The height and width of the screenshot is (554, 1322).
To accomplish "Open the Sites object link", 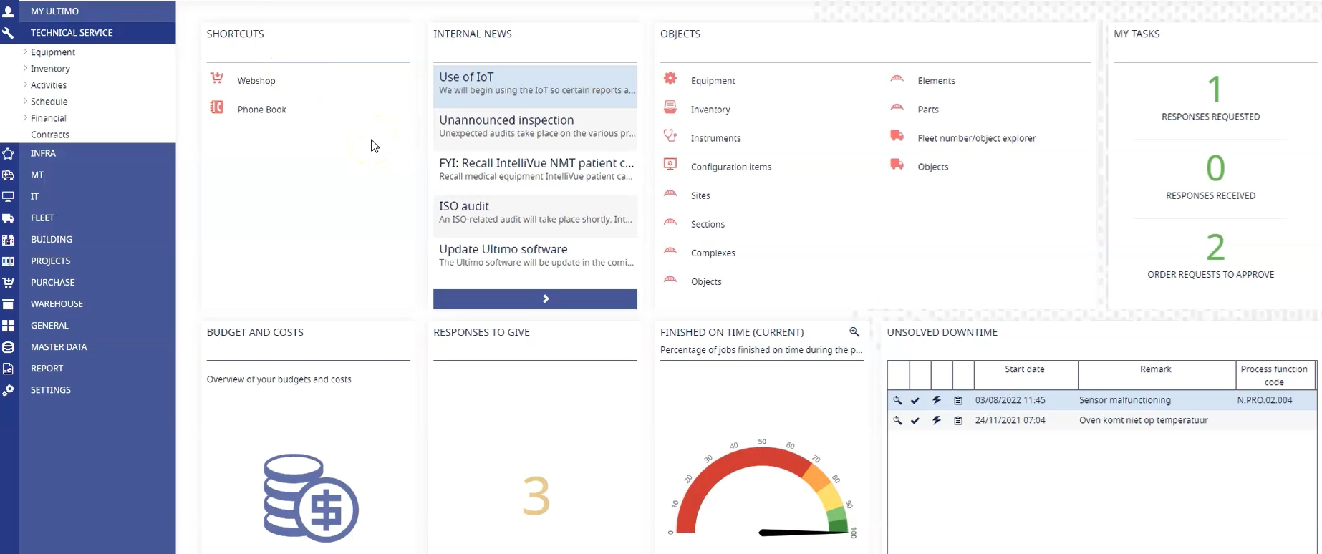I will point(700,195).
